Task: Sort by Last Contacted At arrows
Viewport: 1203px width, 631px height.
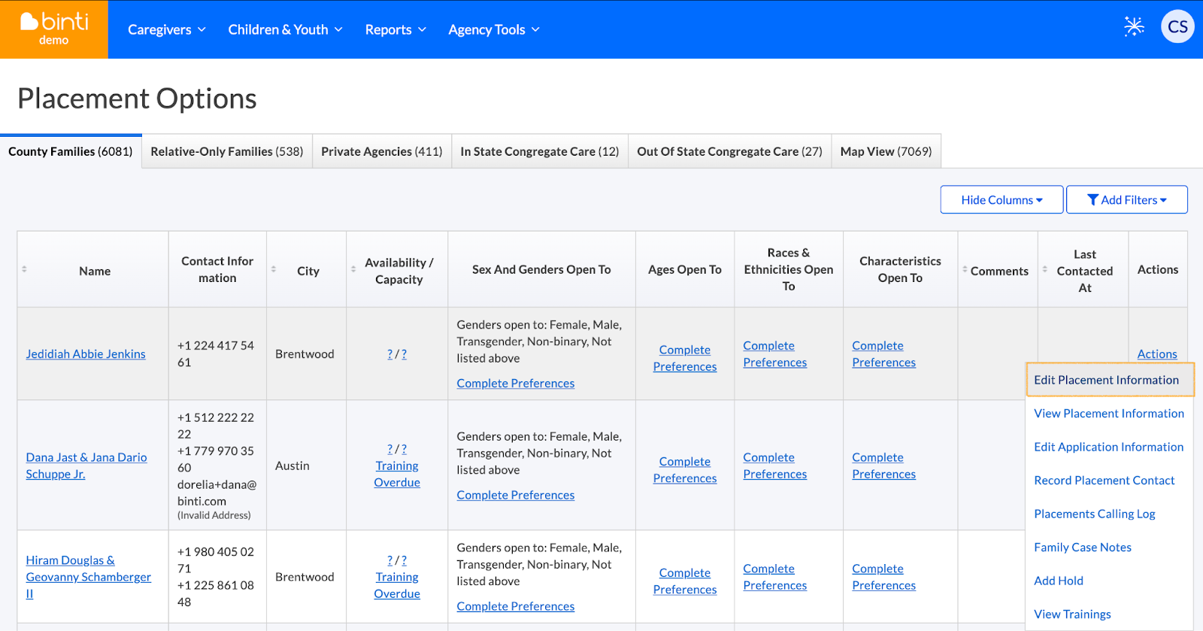Action: [1044, 269]
